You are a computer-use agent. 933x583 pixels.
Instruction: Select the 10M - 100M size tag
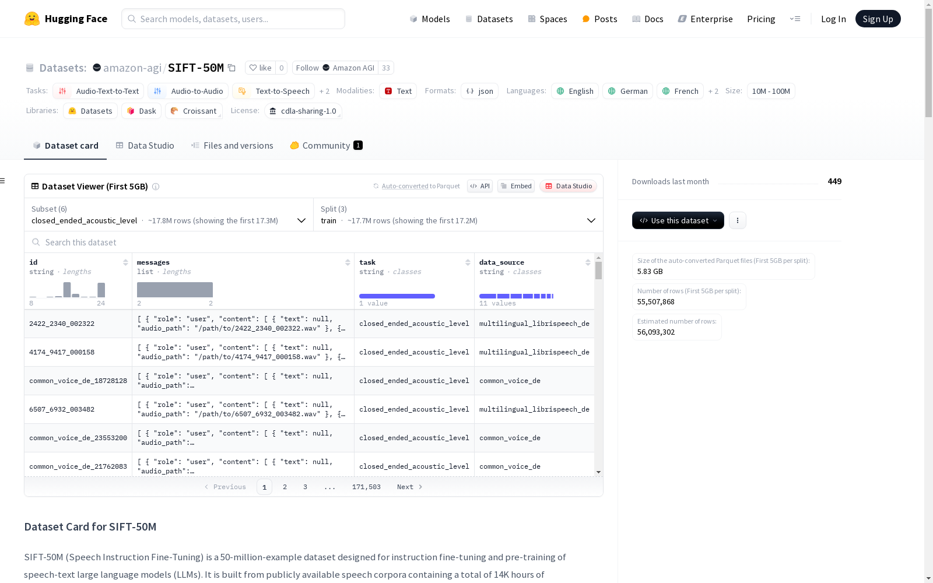click(x=771, y=91)
